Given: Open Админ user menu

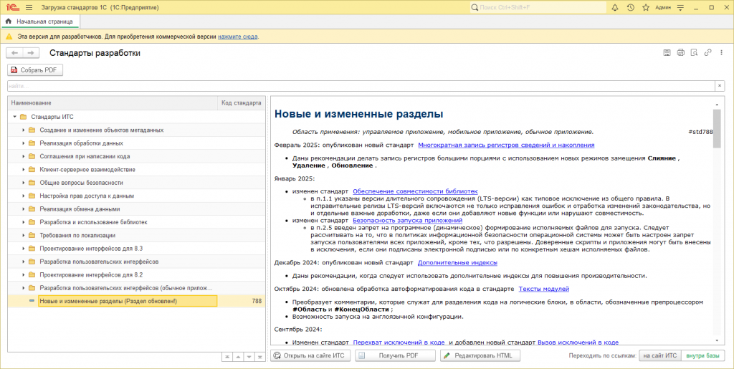Looking at the screenshot, I should pos(663,7).
